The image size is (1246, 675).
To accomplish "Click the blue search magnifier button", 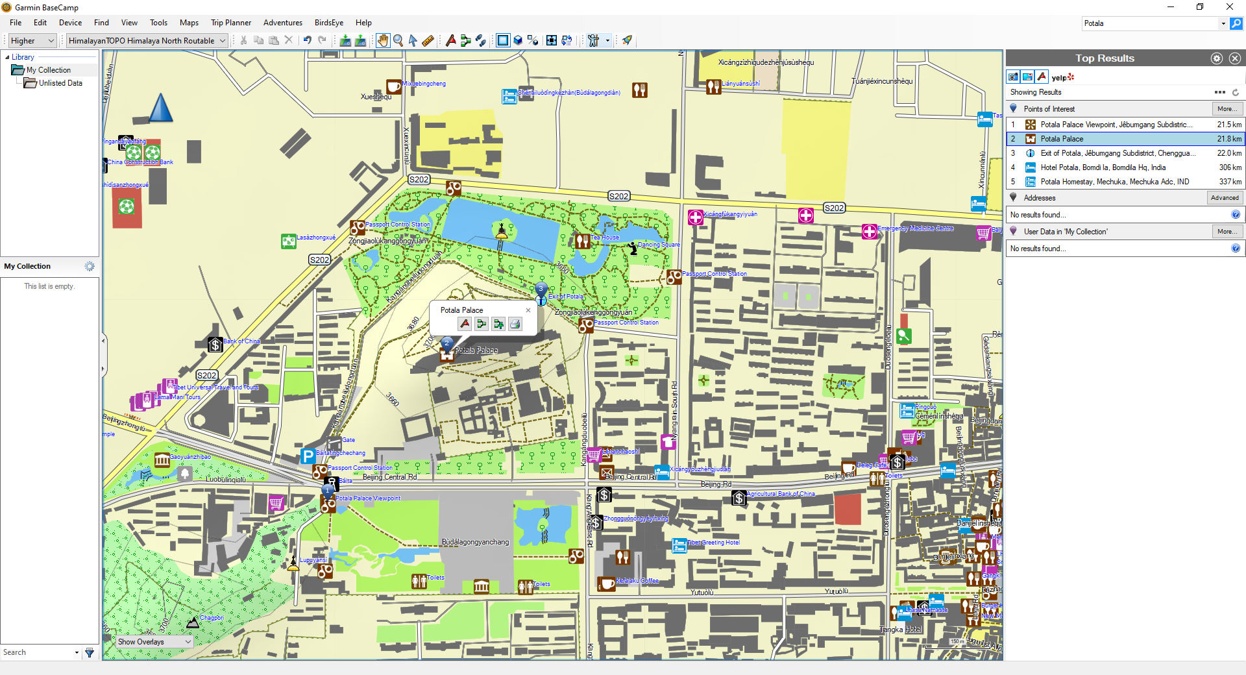I will tap(1236, 23).
